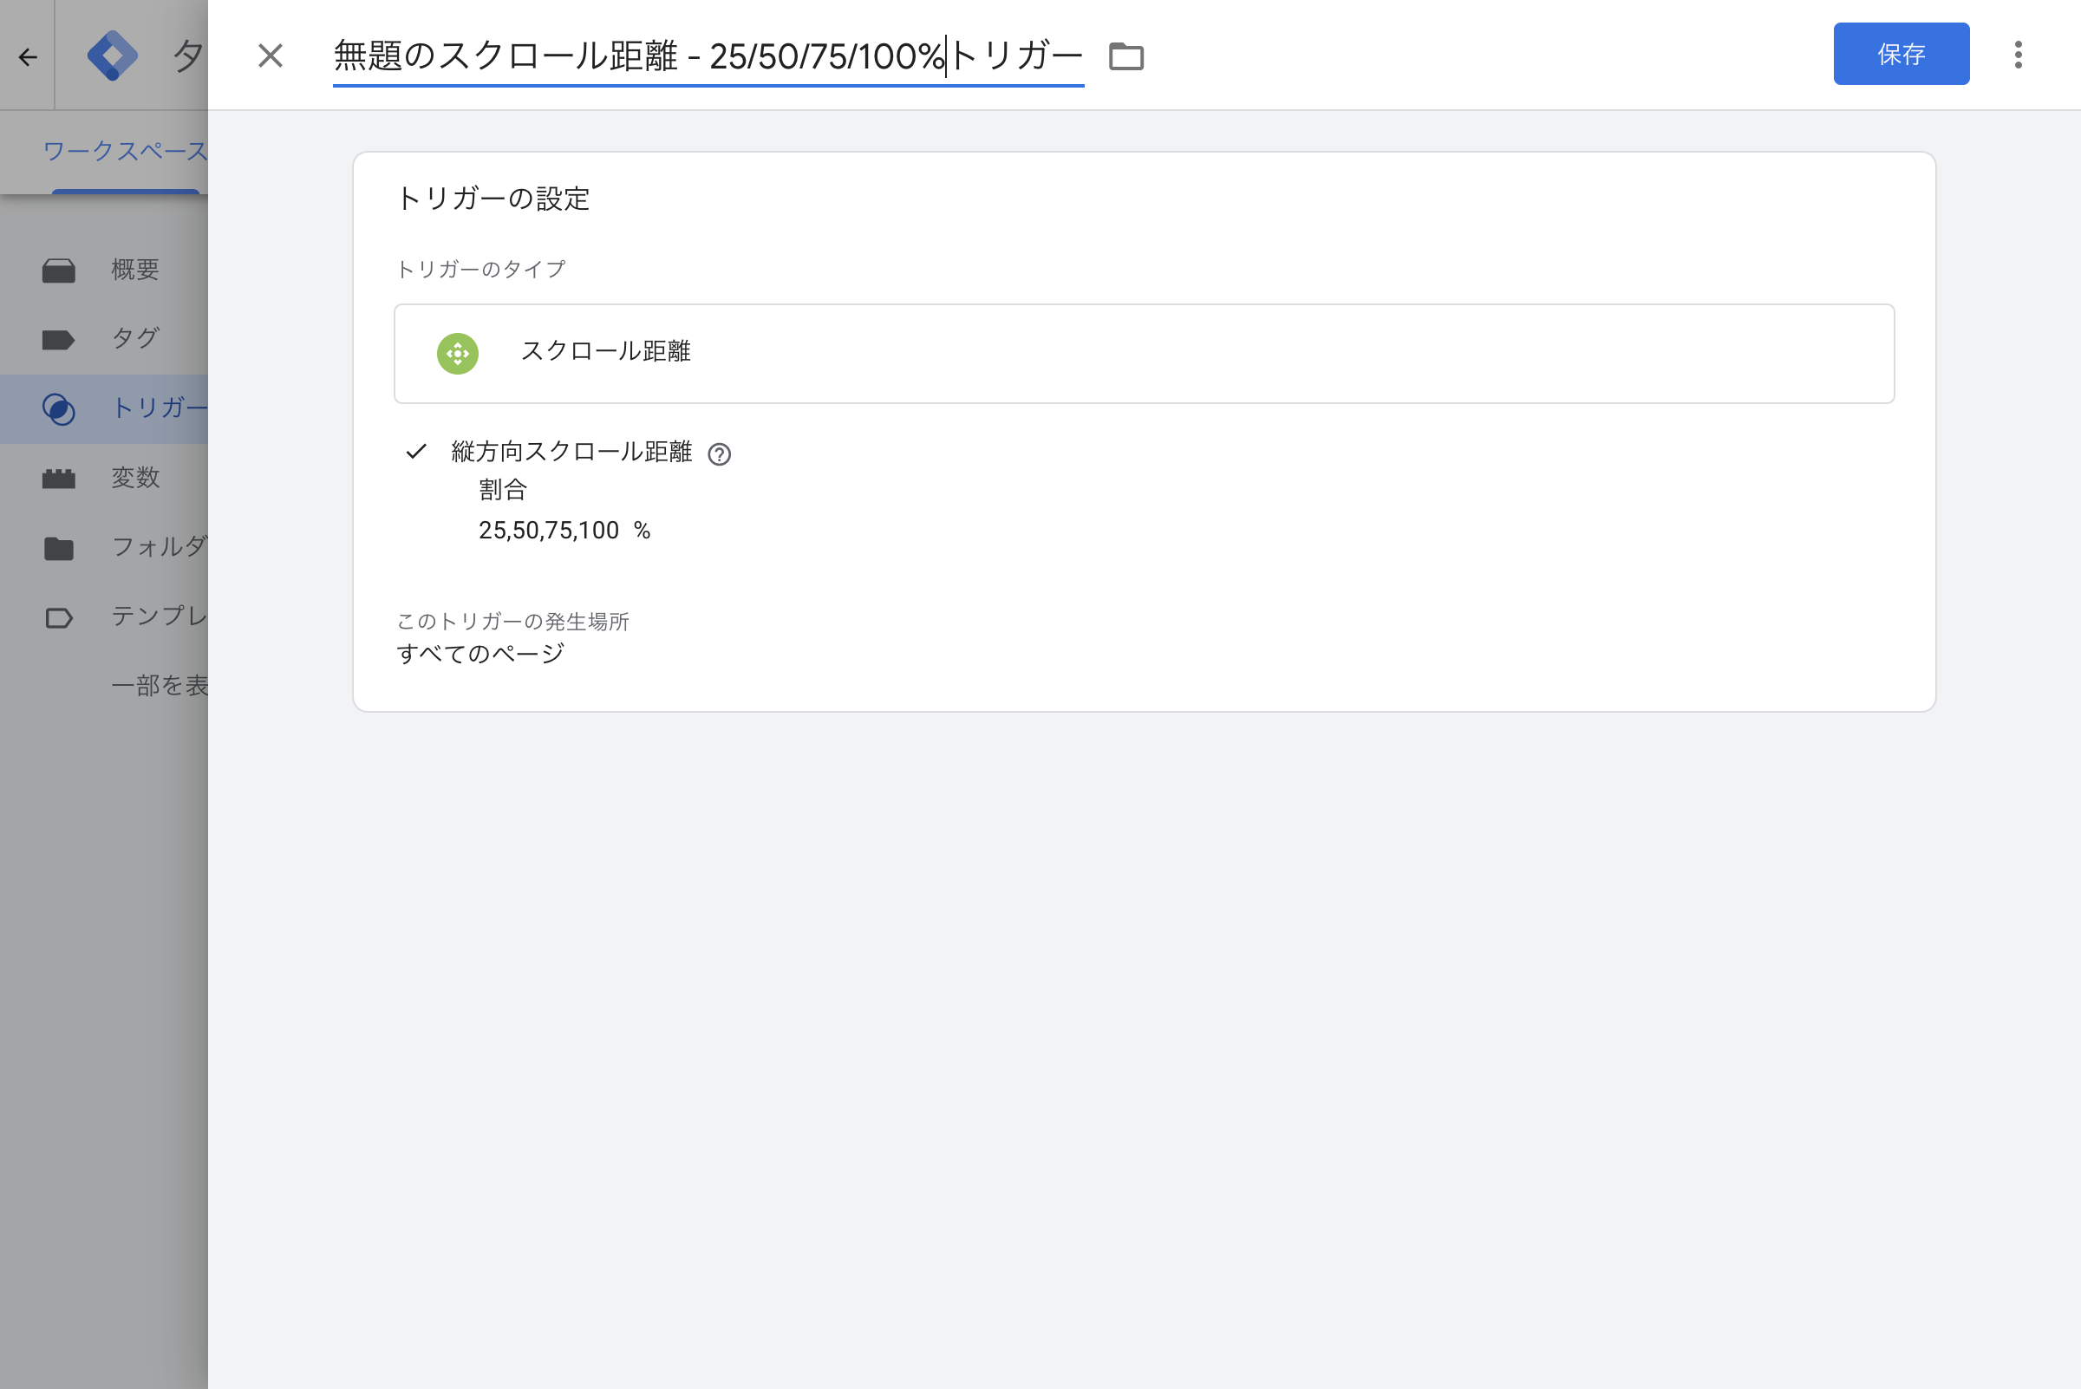Click the テンプレート outline label icon
The height and width of the screenshot is (1389, 2081).
pyautogui.click(x=58, y=617)
